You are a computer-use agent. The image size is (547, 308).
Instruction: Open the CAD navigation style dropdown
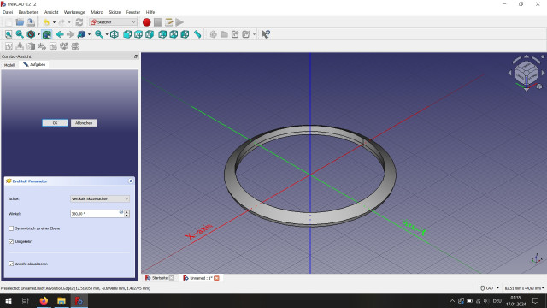tap(490, 288)
